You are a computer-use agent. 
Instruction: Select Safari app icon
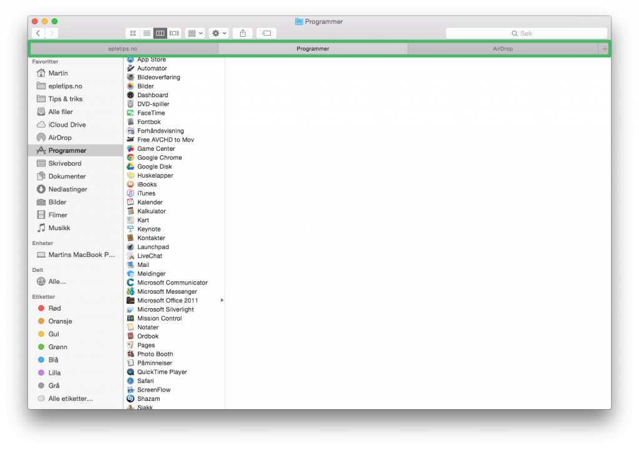pos(130,381)
